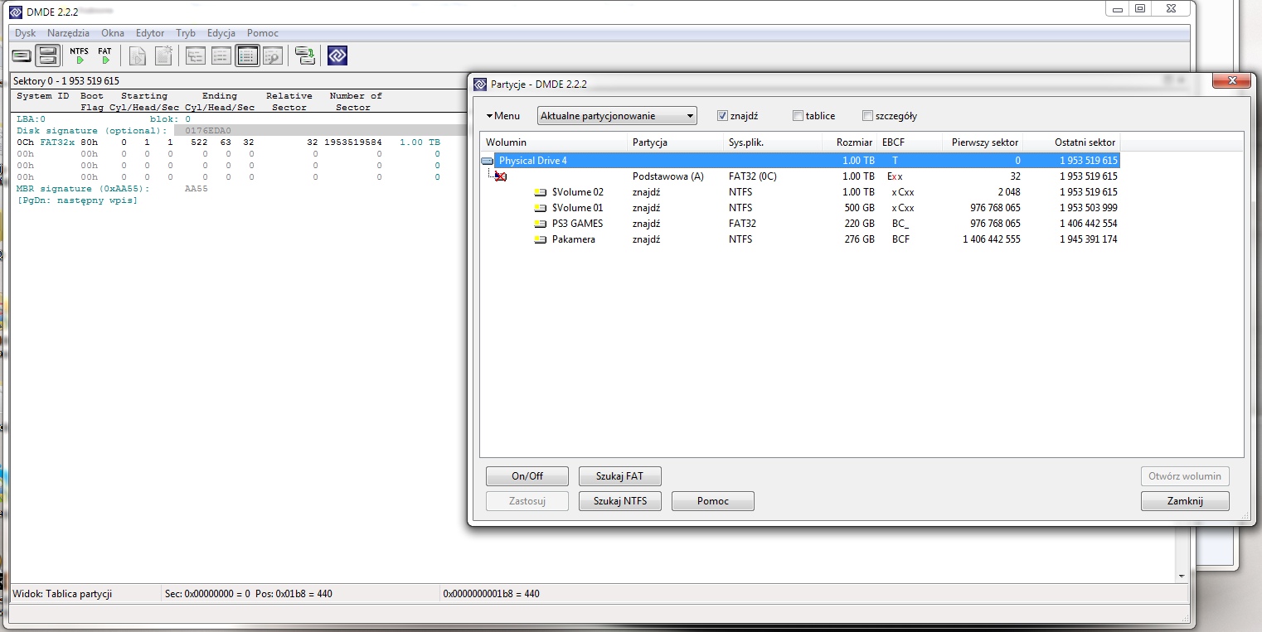
Task: Uncheck the znajdź checkbox
Action: [x=722, y=116]
